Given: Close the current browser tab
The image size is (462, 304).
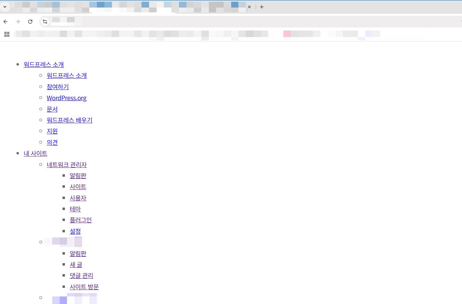Looking at the screenshot, I should (249, 7).
